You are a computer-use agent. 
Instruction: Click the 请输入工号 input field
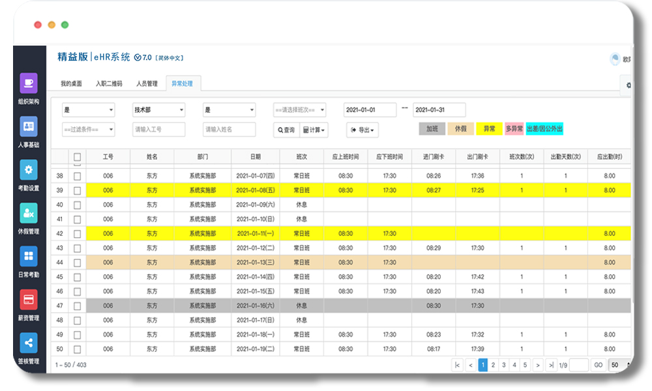pyautogui.click(x=158, y=130)
